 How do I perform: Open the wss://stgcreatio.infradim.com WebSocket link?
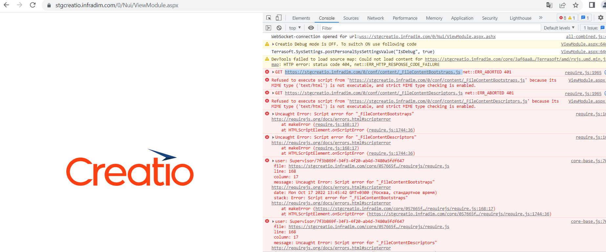pos(427,36)
